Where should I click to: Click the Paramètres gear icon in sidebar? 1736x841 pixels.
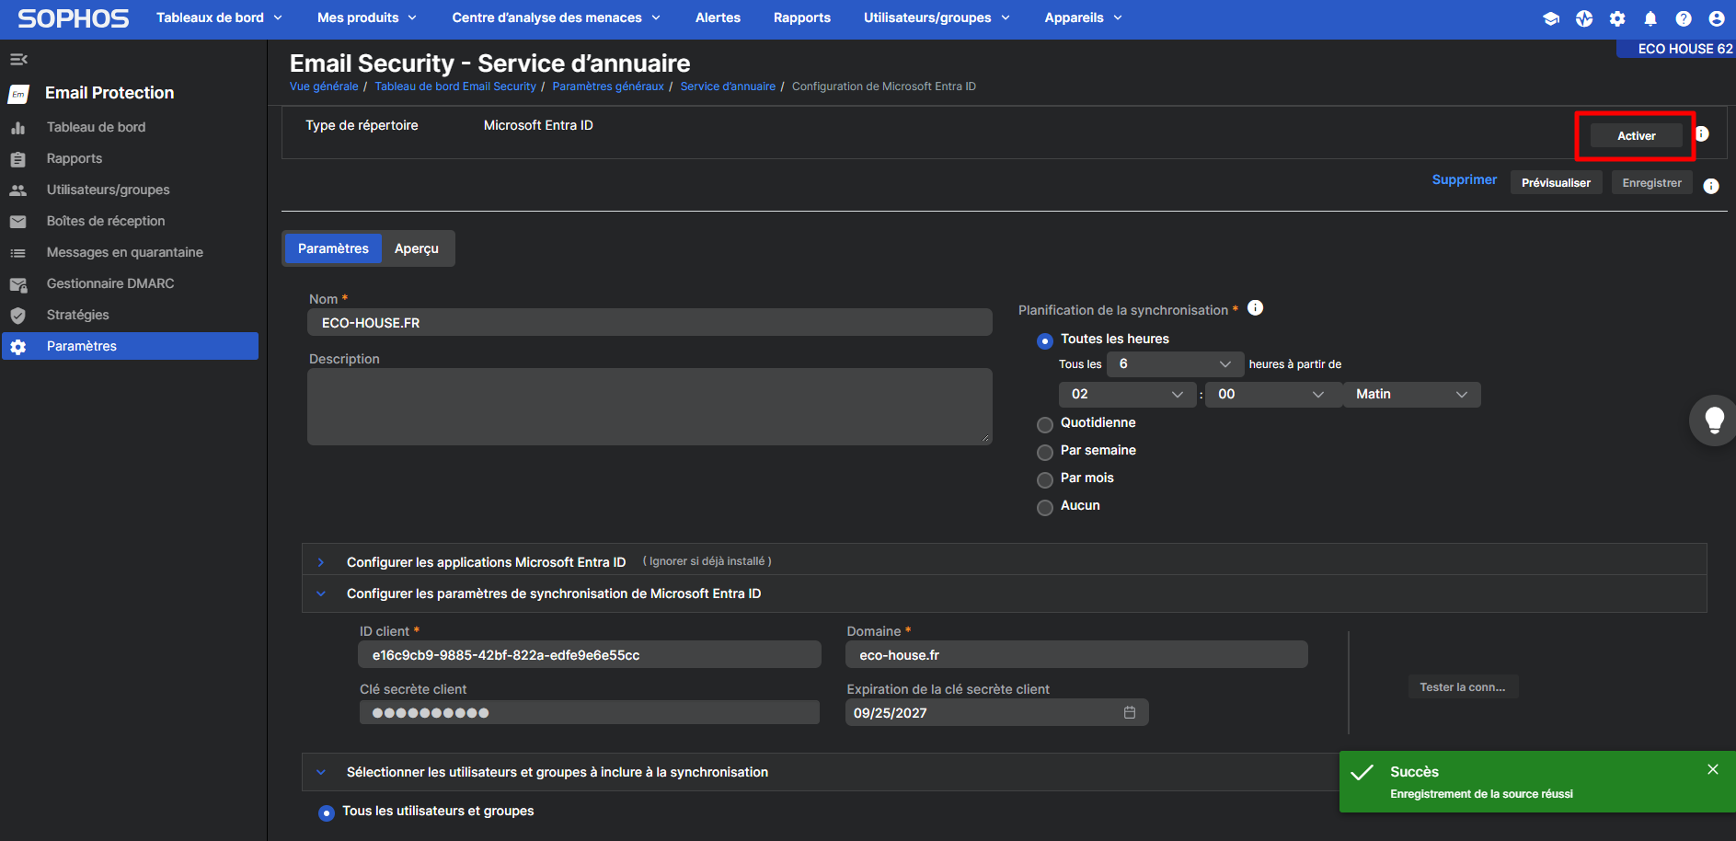pos(17,347)
